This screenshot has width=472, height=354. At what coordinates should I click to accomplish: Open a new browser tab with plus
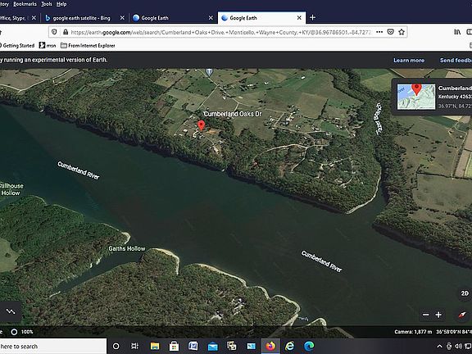pyautogui.click(x=312, y=17)
